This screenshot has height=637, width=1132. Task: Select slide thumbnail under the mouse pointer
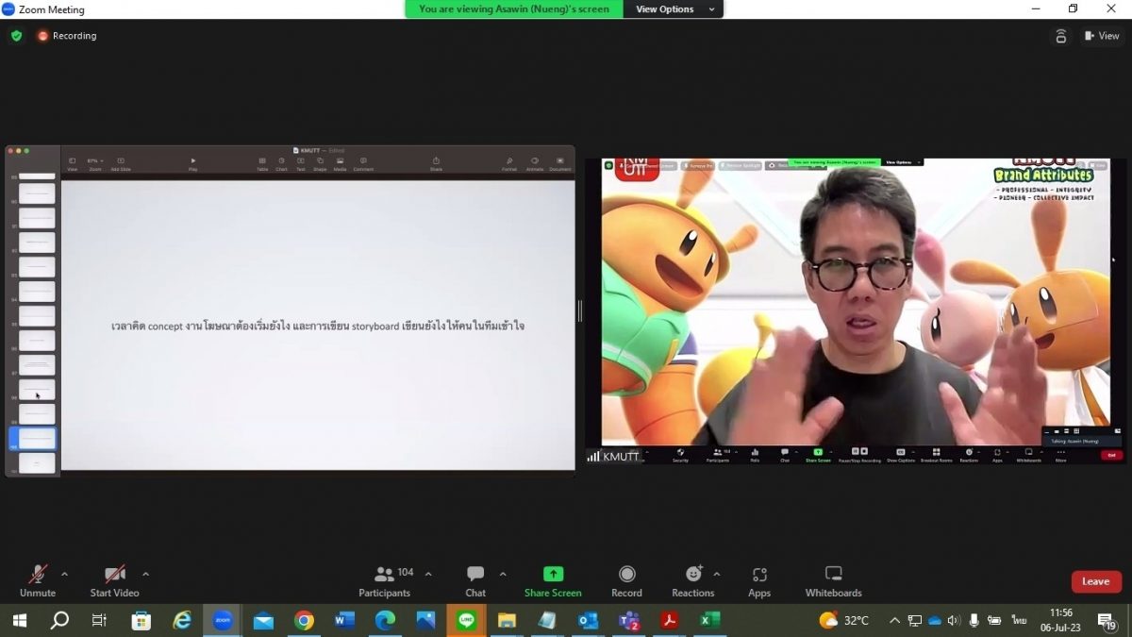37,390
